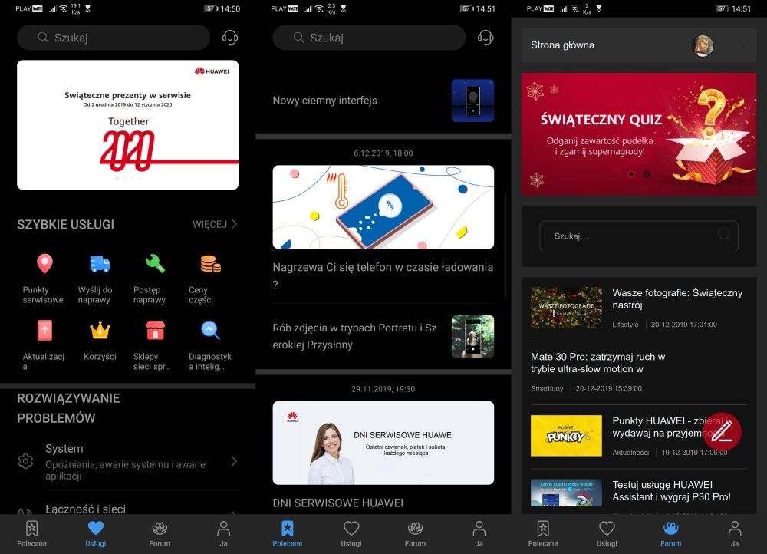Open Testuj usługę HUAWEI Assistant post title
Image resolution: width=767 pixels, height=554 pixels.
[672, 490]
